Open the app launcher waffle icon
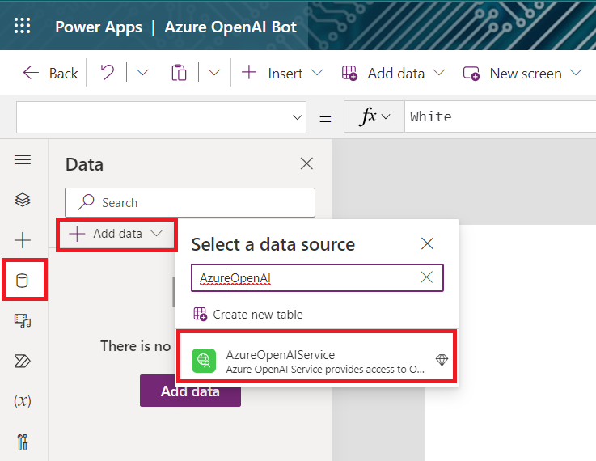596x461 pixels. click(x=23, y=27)
